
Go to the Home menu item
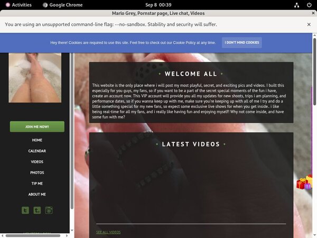37,140
